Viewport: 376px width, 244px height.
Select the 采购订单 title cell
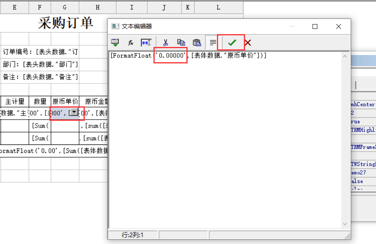65,23
